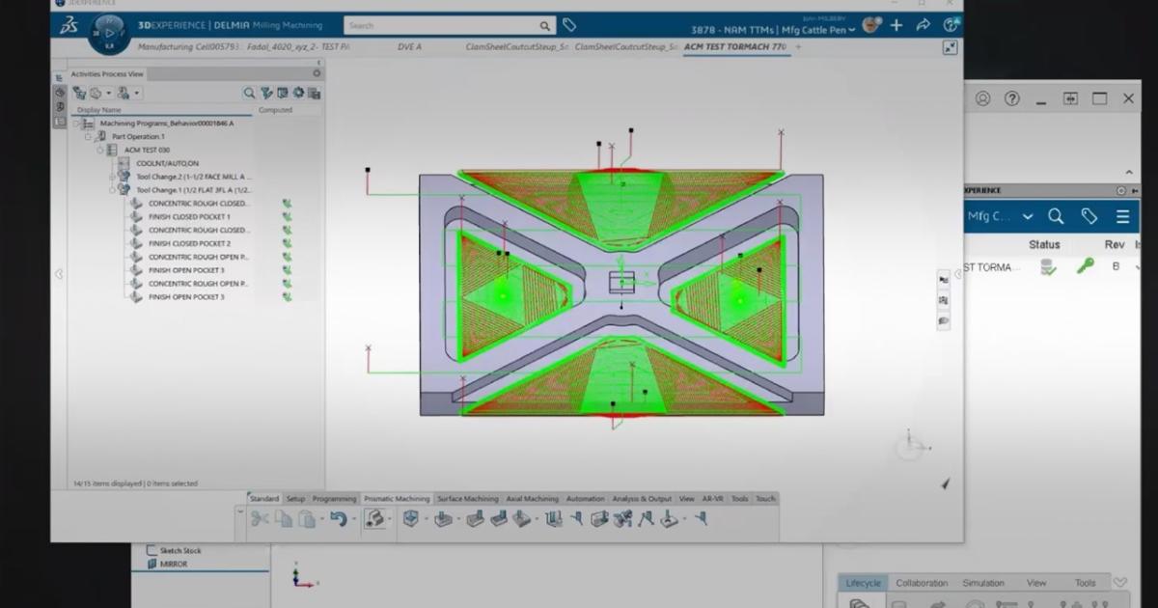The image size is (1158, 608).
Task: Switch to the Surface Machining tab
Action: coord(468,499)
